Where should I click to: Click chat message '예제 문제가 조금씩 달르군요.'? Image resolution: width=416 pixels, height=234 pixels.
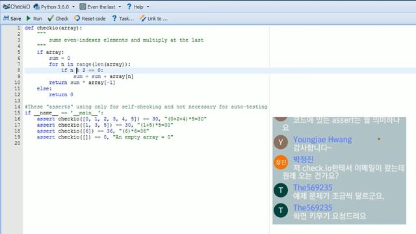click(339, 196)
